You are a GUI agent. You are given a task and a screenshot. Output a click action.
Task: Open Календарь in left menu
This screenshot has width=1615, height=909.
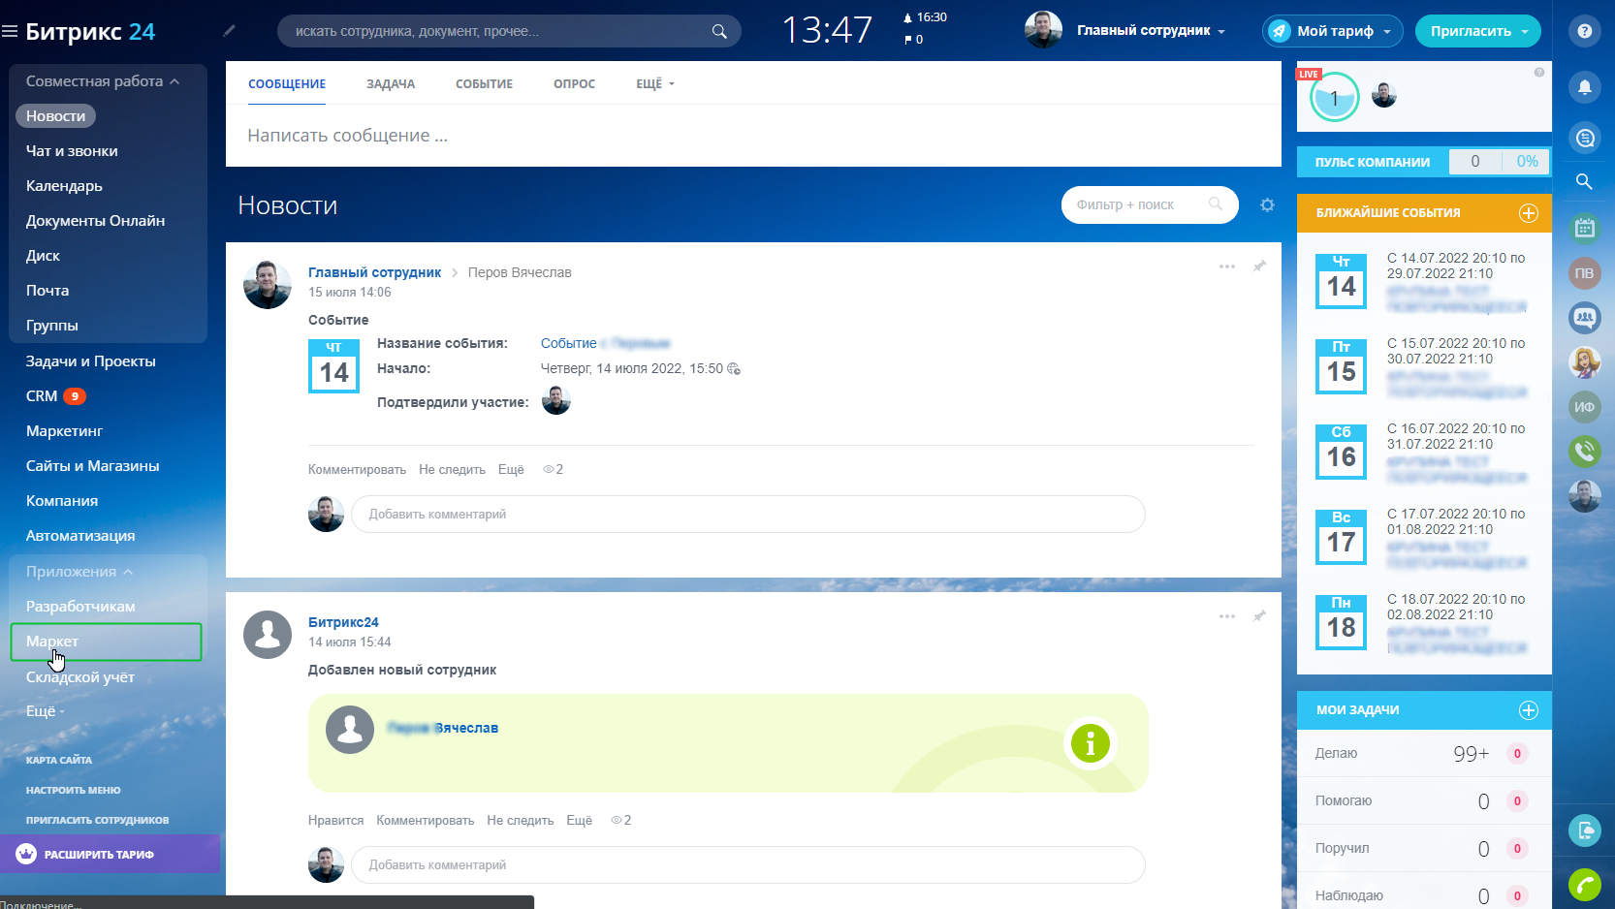pyautogui.click(x=64, y=186)
